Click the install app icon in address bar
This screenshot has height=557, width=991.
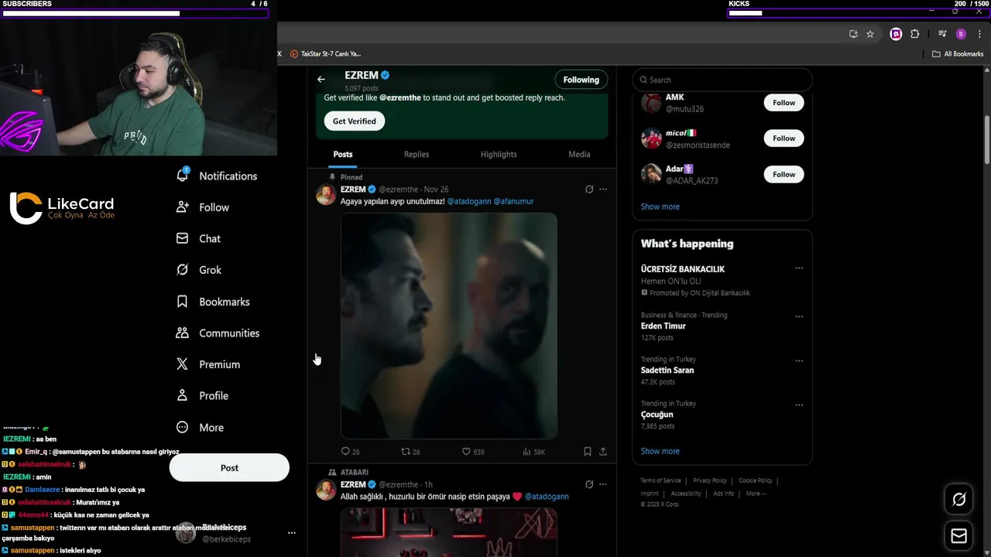[x=853, y=34]
